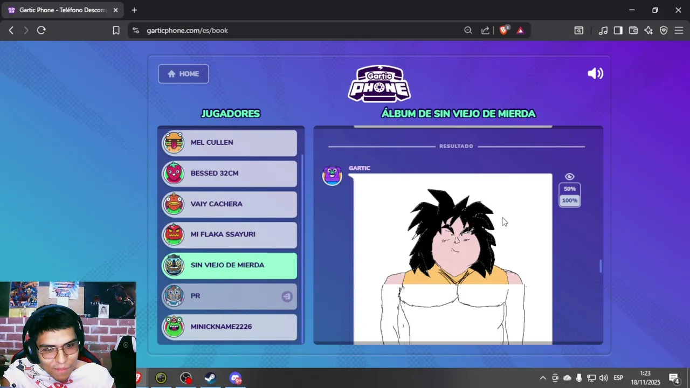Click MI FLAKA SSAYURI's pumpkin avatar
This screenshot has height=388, width=690.
[174, 234]
